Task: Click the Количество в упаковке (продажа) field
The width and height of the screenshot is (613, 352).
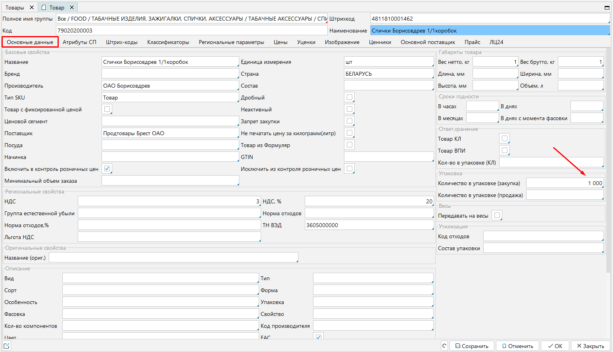Action: coord(564,195)
